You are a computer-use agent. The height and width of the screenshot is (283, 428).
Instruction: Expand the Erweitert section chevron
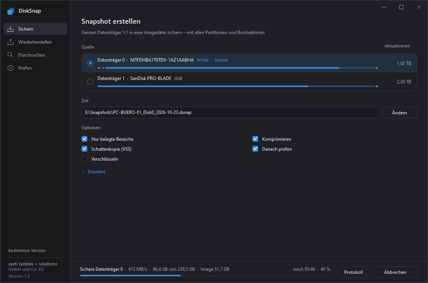[83, 172]
